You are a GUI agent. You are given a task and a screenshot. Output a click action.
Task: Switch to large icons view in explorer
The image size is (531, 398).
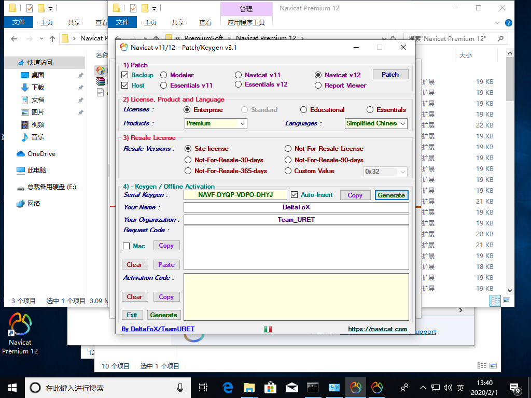[x=507, y=301]
